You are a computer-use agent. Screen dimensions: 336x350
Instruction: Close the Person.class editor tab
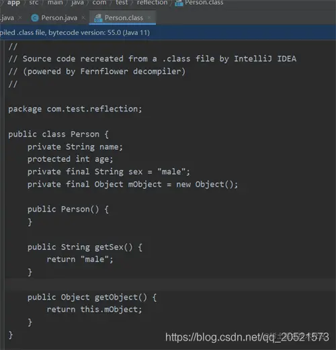149,17
